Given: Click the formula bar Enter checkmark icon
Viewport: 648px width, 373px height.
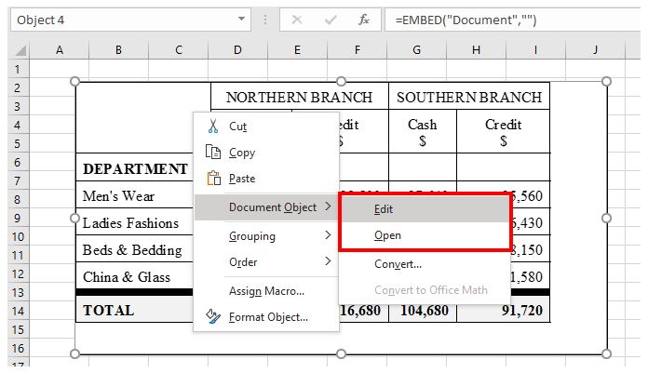Looking at the screenshot, I should 331,20.
